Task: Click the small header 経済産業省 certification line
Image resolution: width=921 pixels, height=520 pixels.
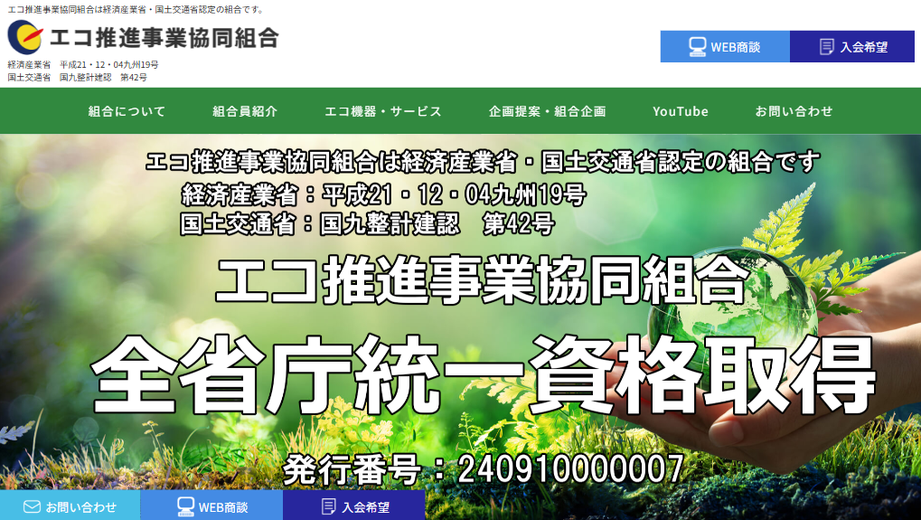Action: point(83,64)
